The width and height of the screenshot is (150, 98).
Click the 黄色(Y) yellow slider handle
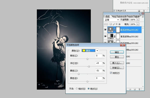pyautogui.click(x=79, y=74)
